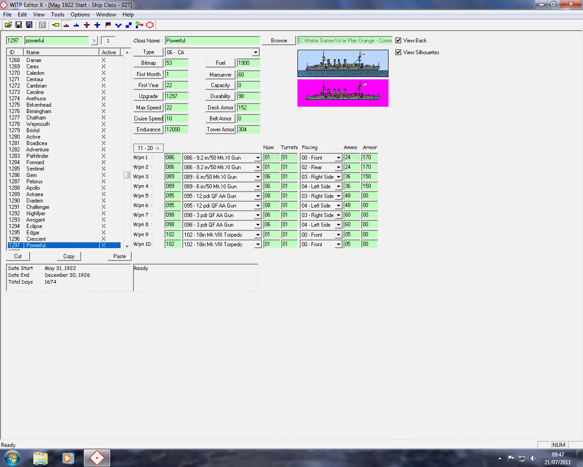Expand the Wpn 5 12 pdr weapon dropdown
This screenshot has height=467, width=583.
[x=258, y=196]
